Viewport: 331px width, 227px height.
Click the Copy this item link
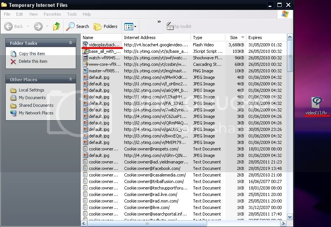32,54
